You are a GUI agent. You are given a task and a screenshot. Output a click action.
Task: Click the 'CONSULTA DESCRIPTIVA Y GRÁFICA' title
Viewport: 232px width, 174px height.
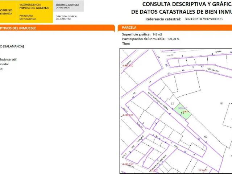(187, 4)
